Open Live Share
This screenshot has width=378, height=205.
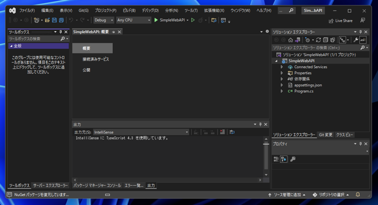pos(341,20)
